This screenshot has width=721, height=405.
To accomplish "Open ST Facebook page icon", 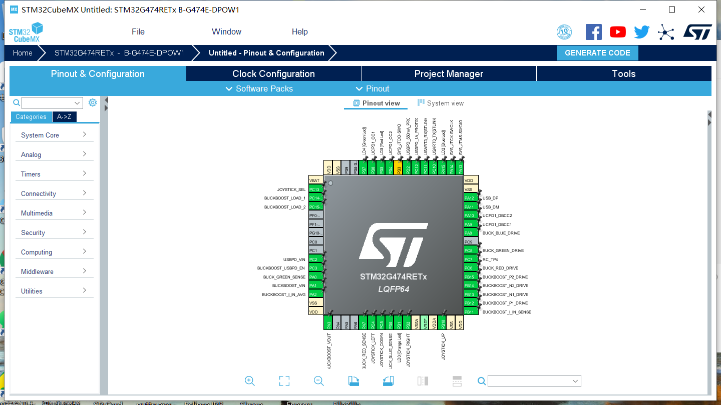I will (x=594, y=32).
